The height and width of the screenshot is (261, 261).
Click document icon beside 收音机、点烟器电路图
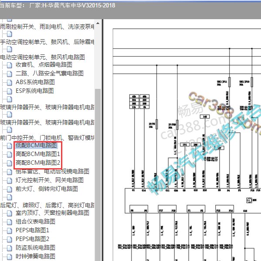(x=10, y=65)
